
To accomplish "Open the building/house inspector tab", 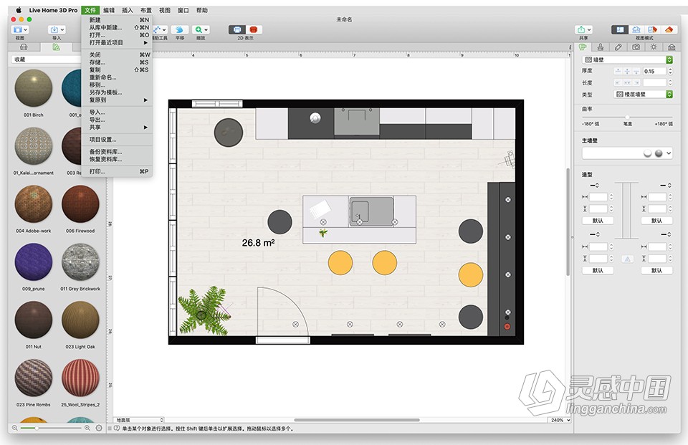I will 672,47.
